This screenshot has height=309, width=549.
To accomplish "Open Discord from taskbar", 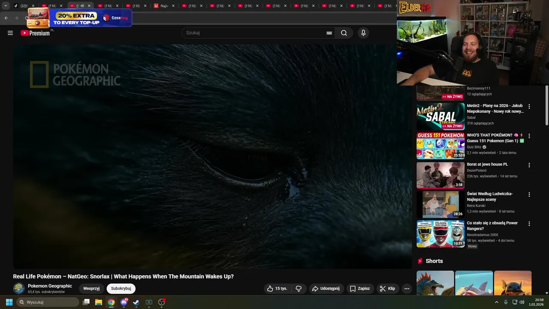I will (124, 302).
